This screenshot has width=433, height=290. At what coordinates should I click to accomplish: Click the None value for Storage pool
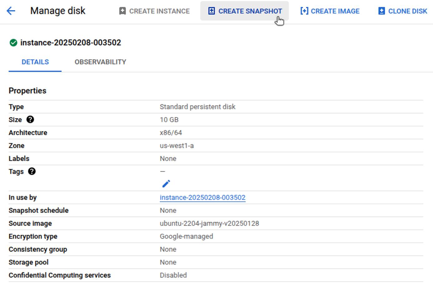[x=168, y=262]
